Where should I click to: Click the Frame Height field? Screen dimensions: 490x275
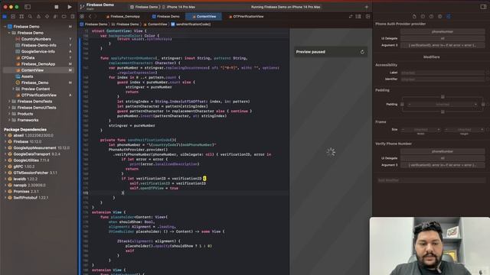pos(464,129)
